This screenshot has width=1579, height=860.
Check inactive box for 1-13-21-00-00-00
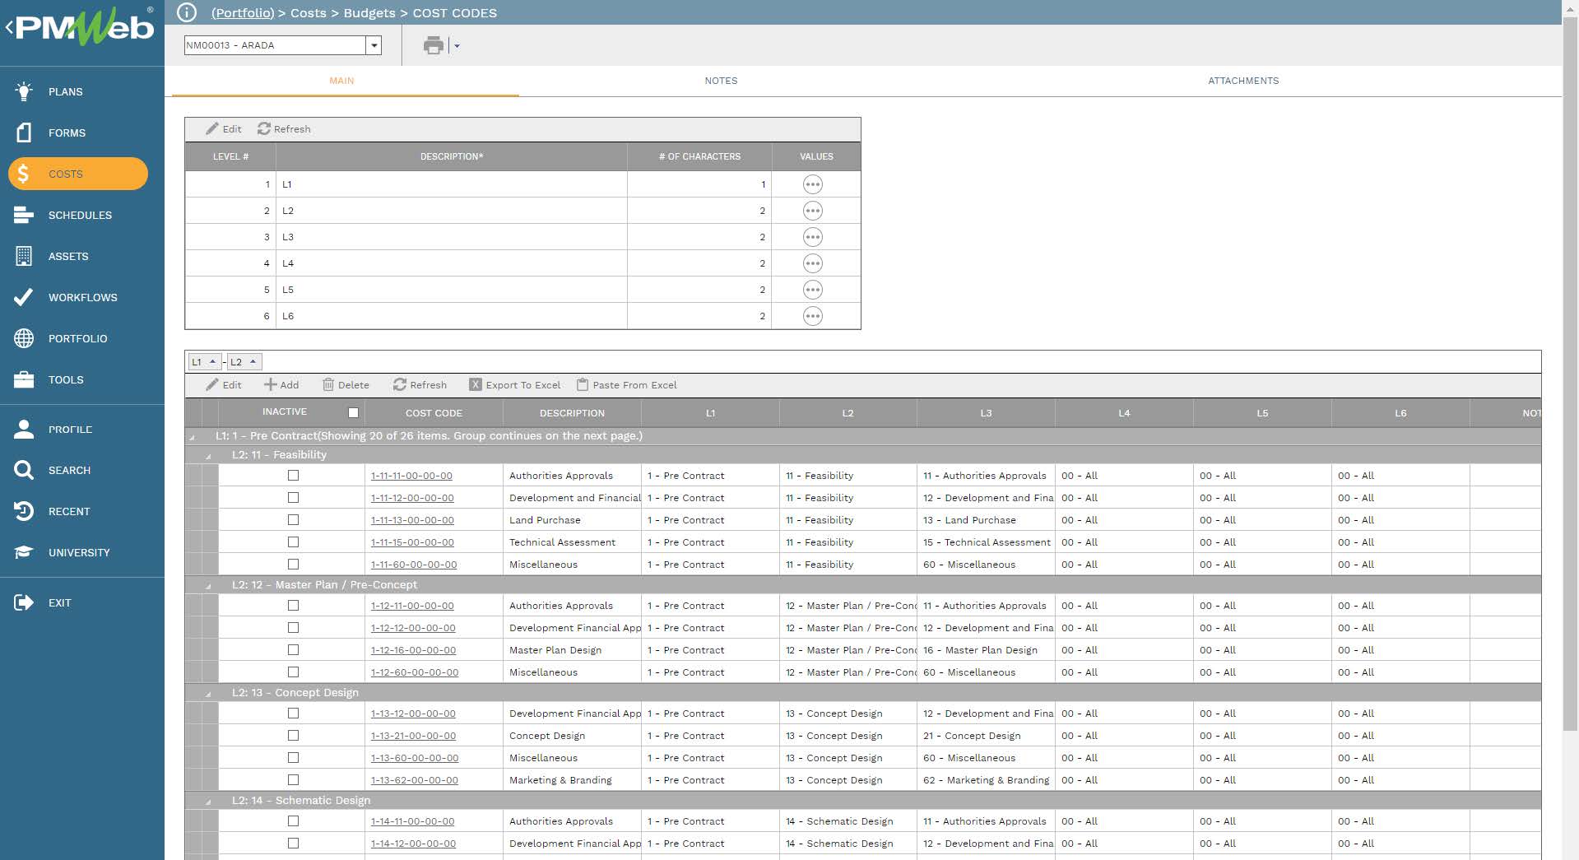293,736
